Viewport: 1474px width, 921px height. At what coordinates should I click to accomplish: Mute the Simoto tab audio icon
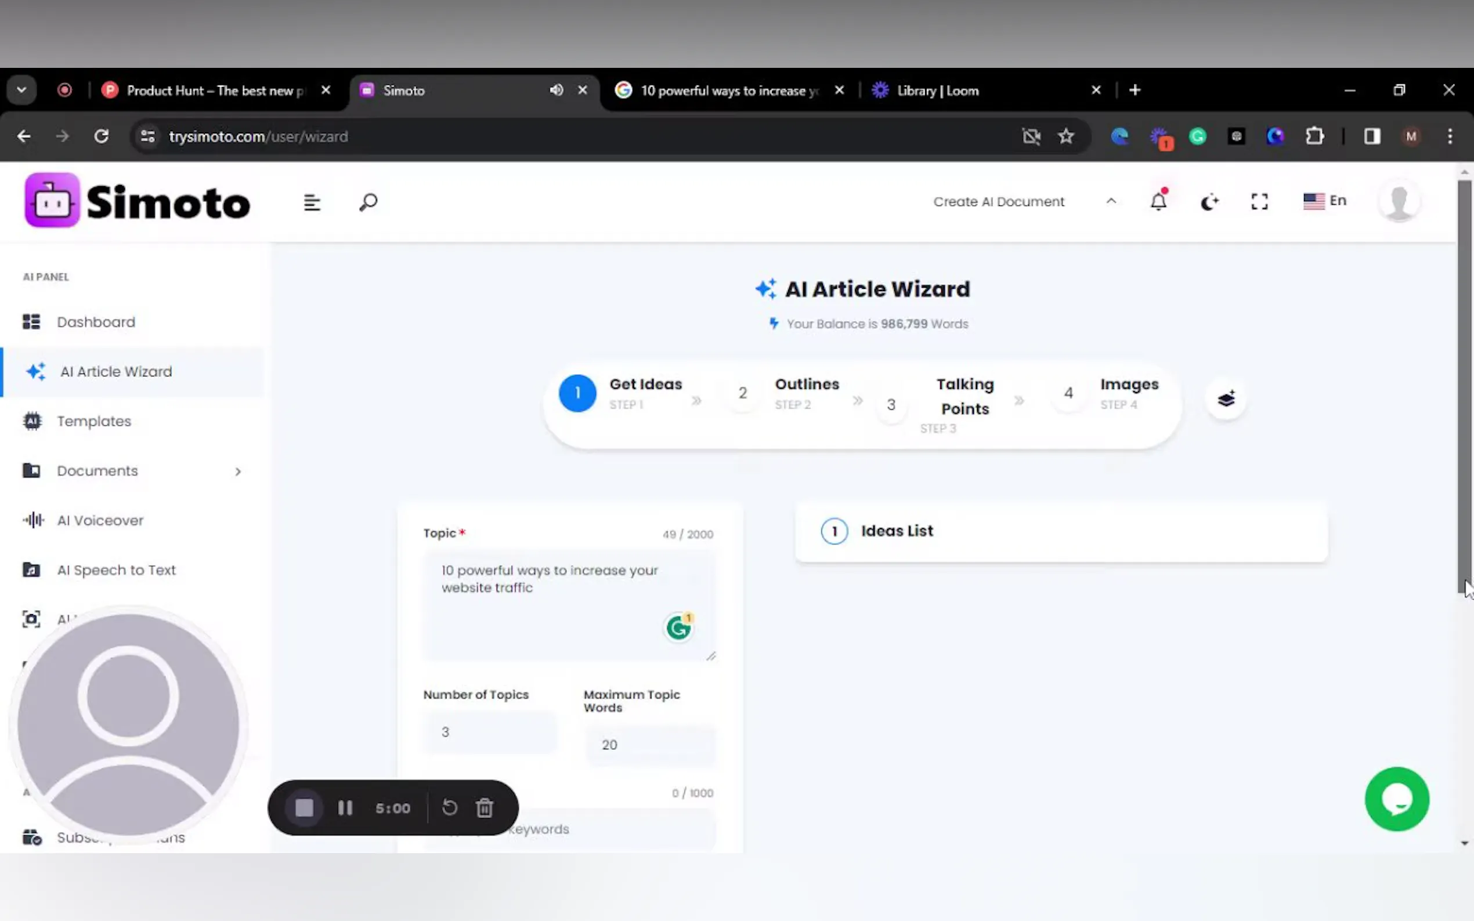click(x=556, y=90)
